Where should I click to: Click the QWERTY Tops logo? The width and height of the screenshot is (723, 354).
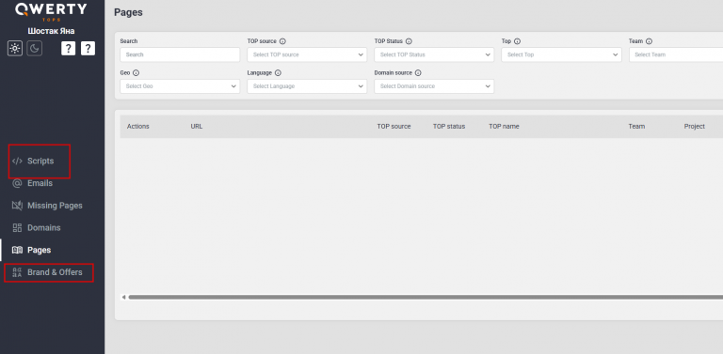click(51, 11)
